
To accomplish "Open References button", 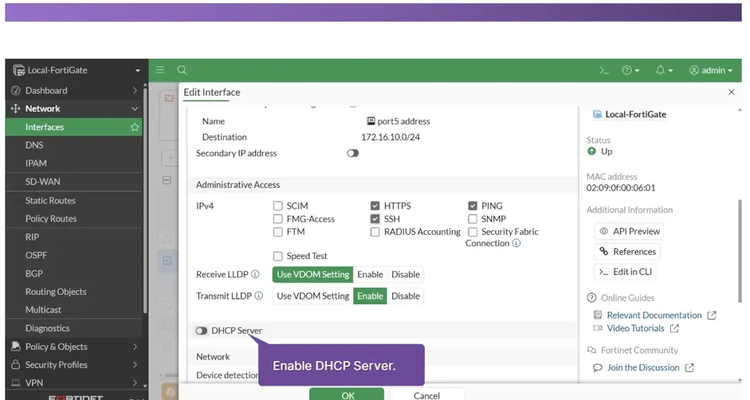I will point(627,252).
